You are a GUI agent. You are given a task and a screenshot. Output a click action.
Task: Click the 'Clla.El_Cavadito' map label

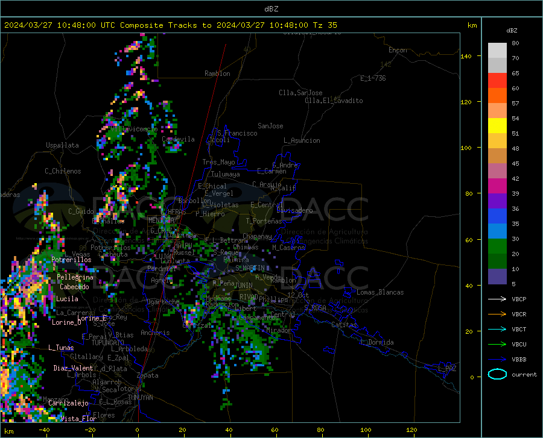pos(334,101)
